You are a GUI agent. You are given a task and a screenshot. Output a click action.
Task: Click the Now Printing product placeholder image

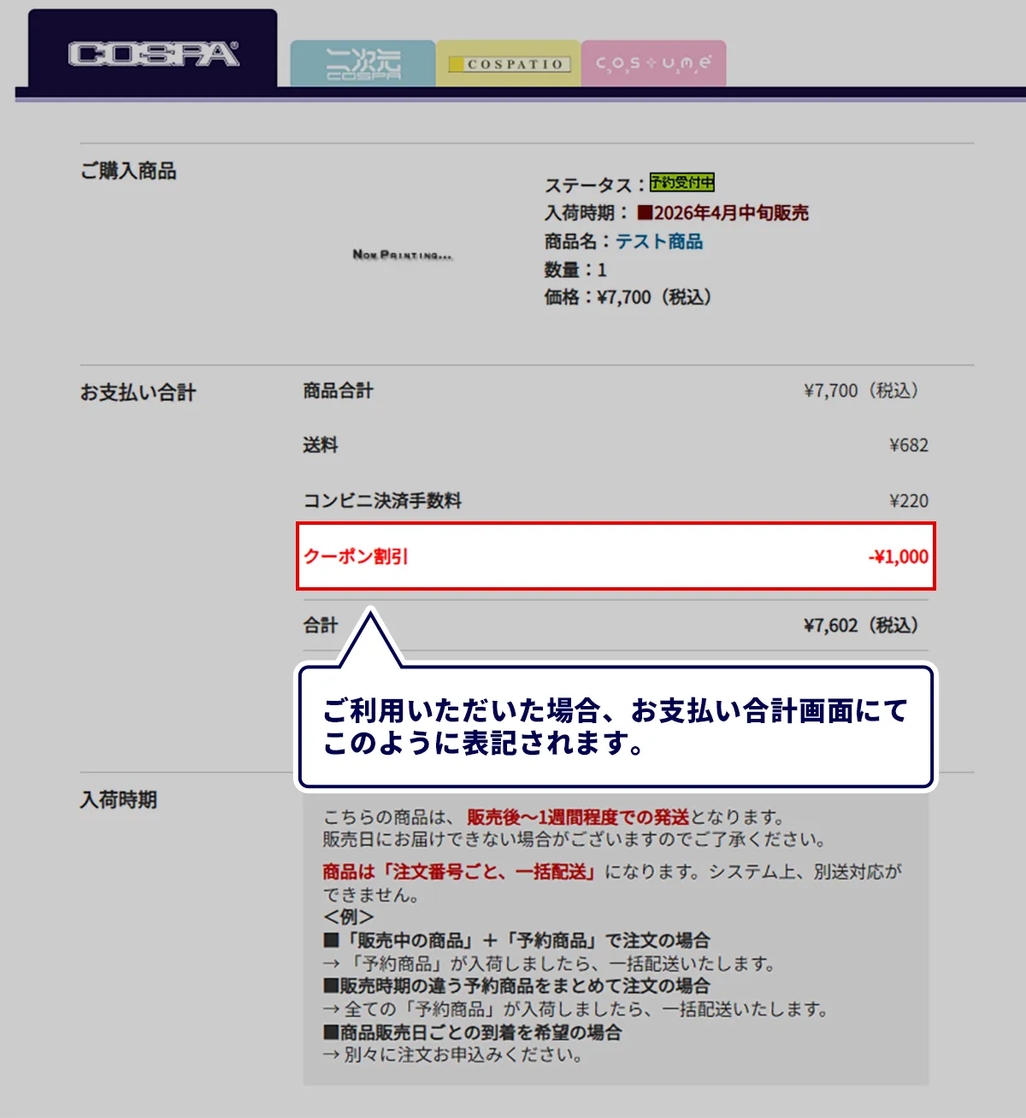[x=402, y=253]
